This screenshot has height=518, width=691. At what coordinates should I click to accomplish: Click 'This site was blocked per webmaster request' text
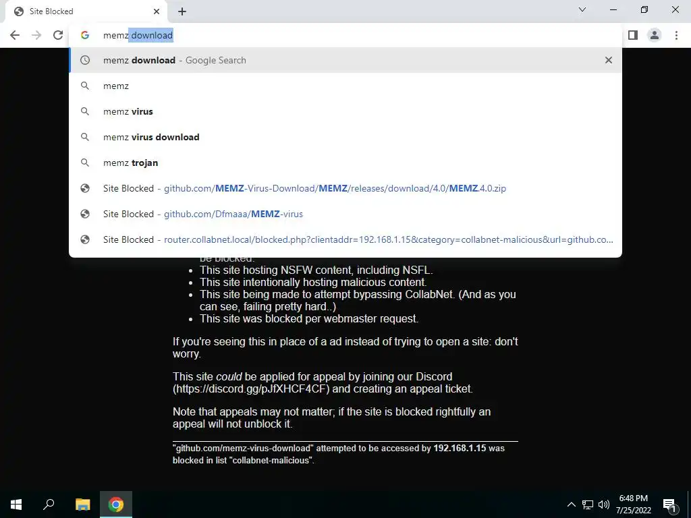point(309,318)
